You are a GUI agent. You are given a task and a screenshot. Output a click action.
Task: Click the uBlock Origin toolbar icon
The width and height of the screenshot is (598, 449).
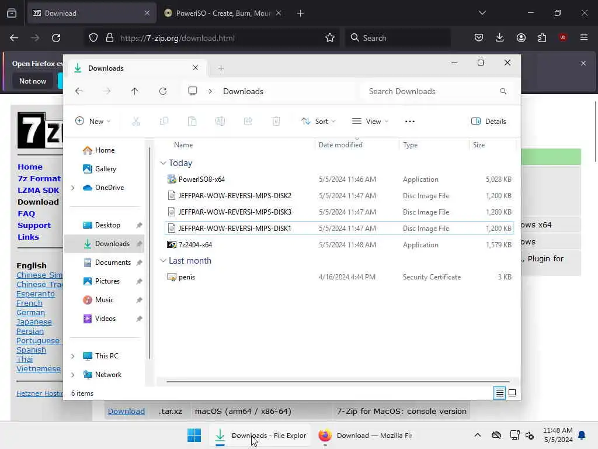coord(563,37)
